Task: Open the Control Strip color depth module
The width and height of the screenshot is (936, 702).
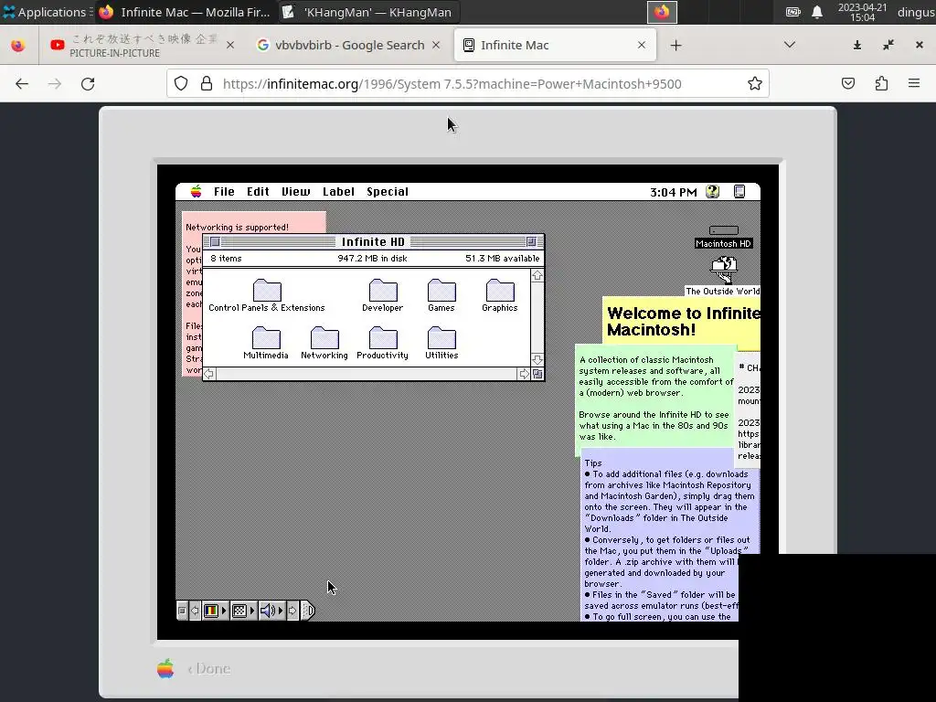Action: coord(215,611)
